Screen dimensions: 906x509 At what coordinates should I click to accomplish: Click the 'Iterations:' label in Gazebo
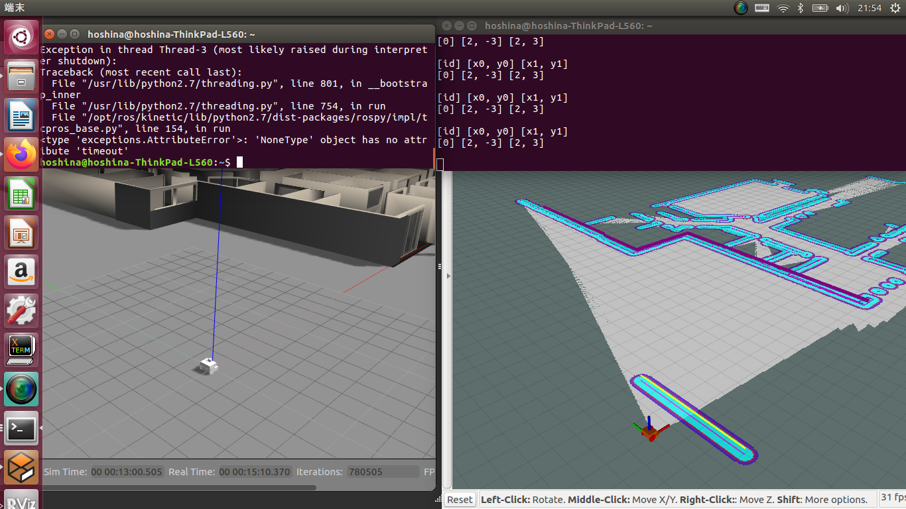pos(320,472)
